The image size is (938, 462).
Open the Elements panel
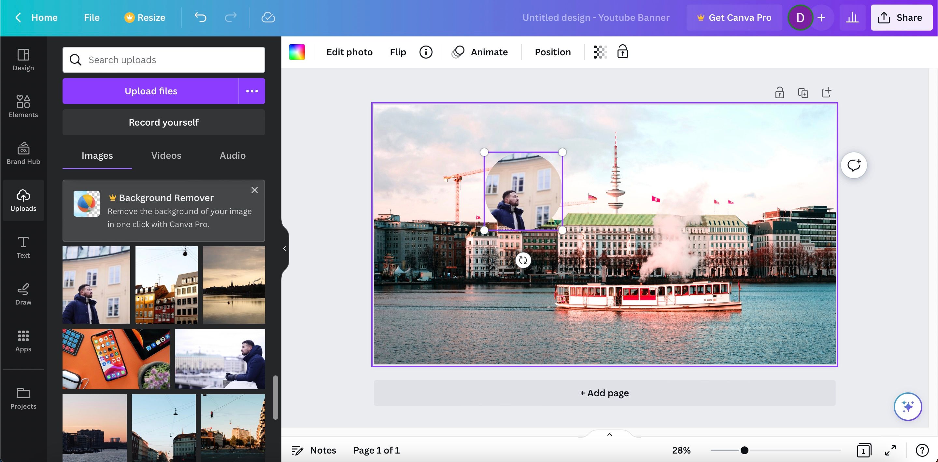23,106
